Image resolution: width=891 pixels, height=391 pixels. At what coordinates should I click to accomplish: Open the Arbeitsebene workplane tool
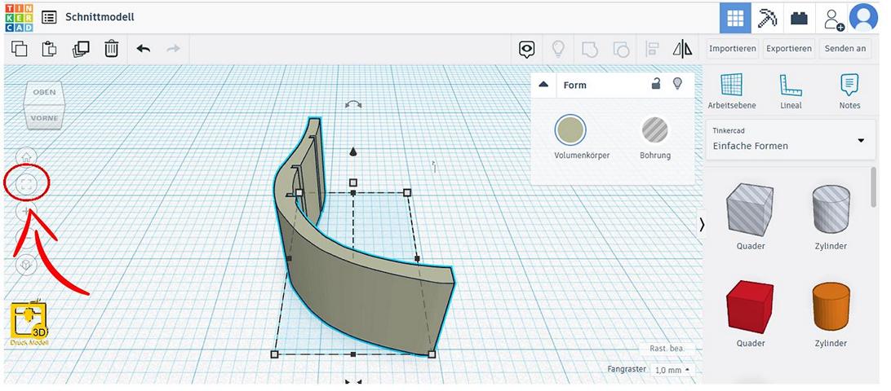point(731,90)
